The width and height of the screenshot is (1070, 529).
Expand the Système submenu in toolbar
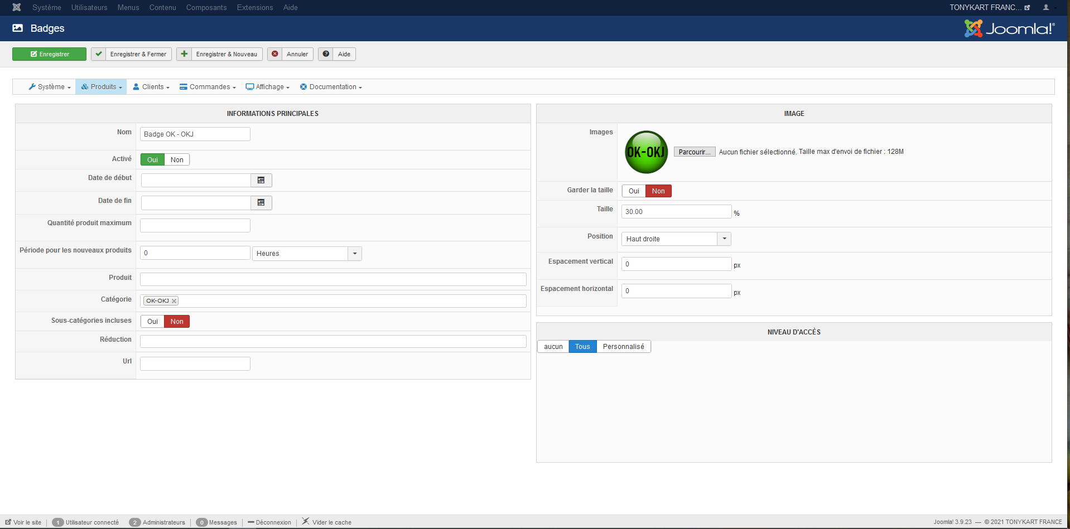point(50,87)
